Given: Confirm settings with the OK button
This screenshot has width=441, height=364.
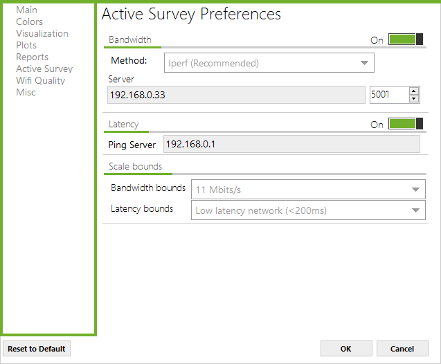Looking at the screenshot, I should 346,349.
